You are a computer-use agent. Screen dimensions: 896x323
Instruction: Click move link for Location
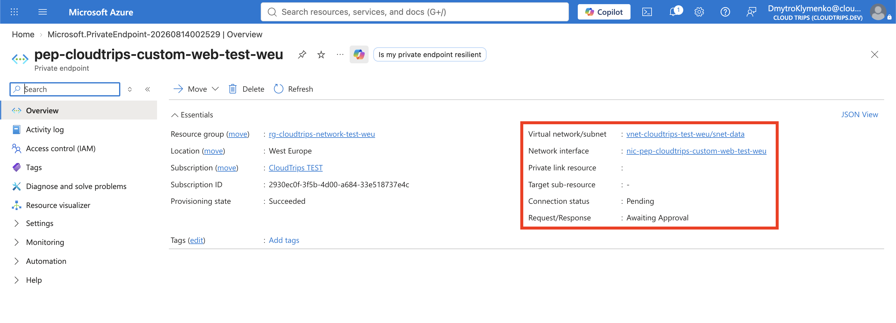point(213,151)
